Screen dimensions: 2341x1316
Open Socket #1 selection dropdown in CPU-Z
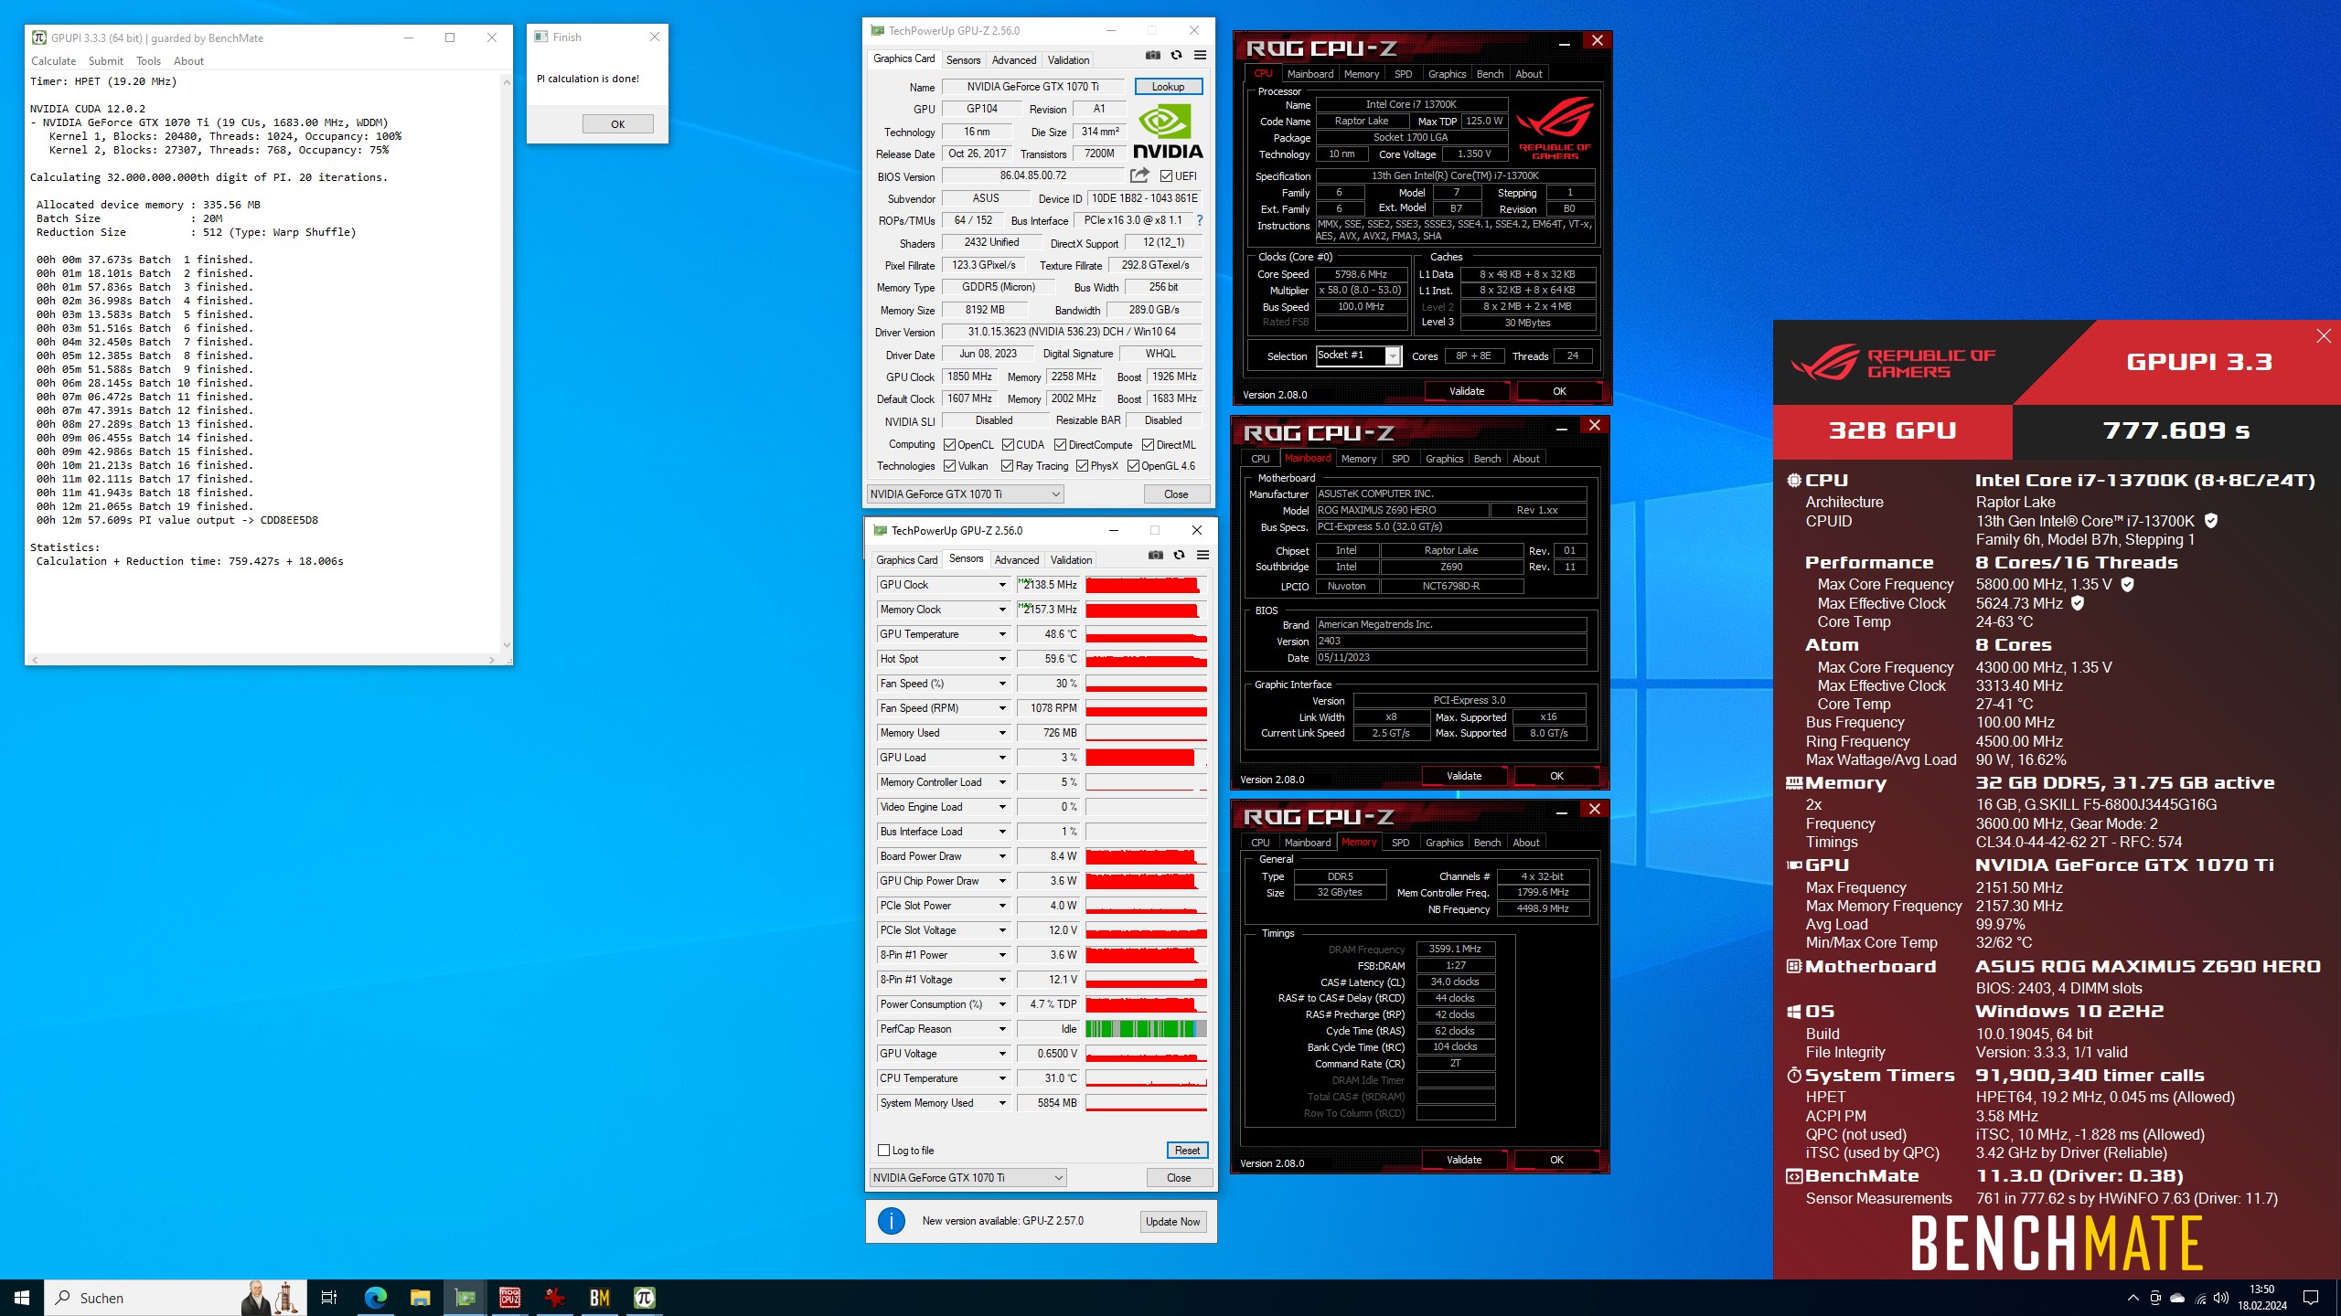click(1358, 356)
